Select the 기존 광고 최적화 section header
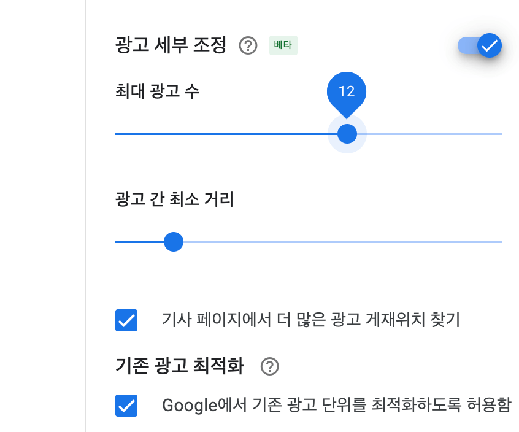The height and width of the screenshot is (432, 519). coord(182,366)
